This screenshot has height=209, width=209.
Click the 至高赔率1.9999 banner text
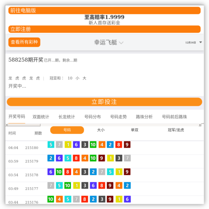point(104,17)
